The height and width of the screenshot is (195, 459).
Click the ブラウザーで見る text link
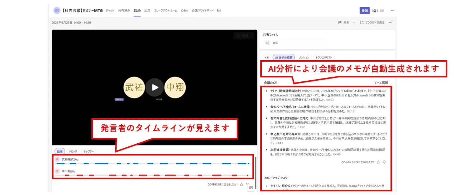(x=375, y=22)
